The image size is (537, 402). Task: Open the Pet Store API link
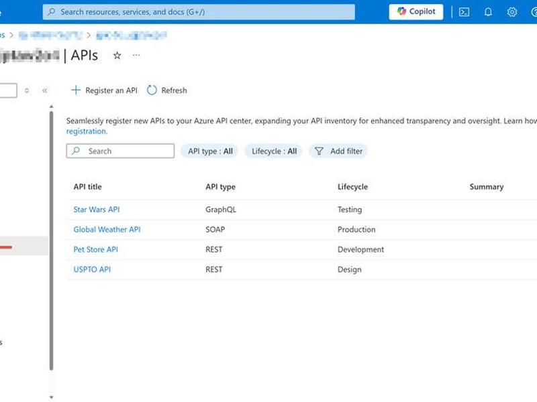click(96, 249)
